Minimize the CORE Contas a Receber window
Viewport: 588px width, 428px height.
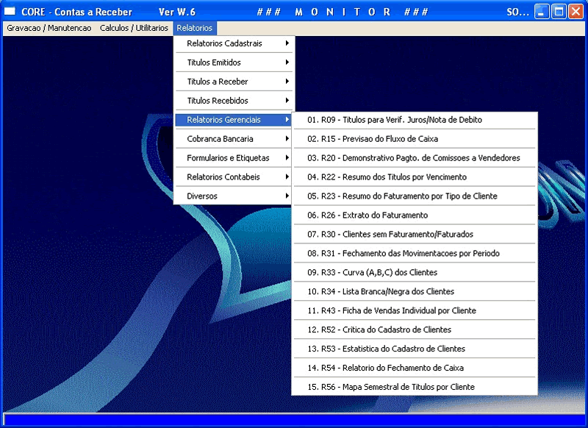click(542, 12)
